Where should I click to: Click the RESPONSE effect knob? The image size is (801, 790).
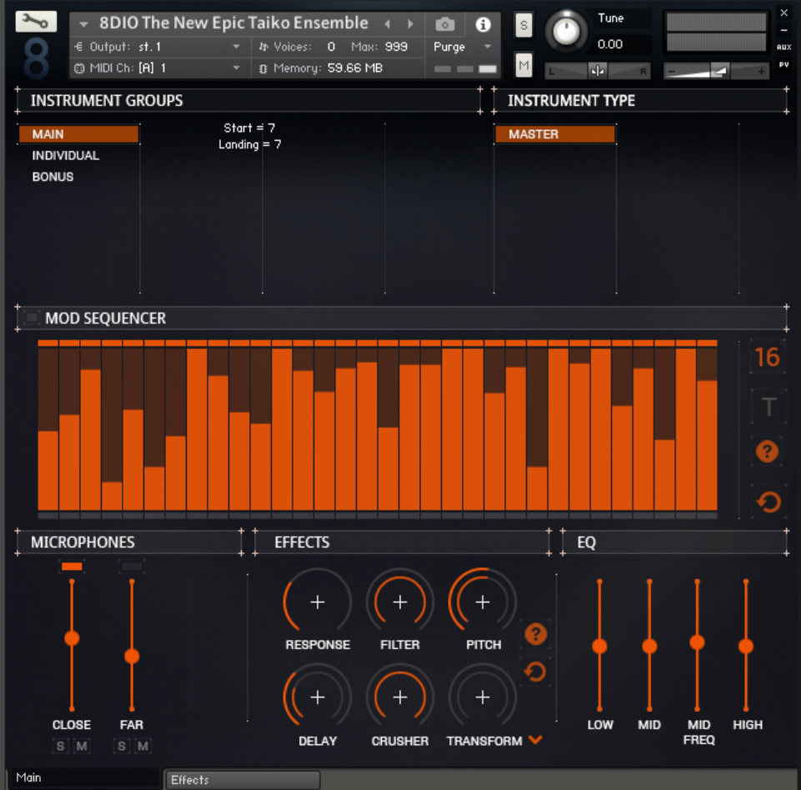(x=318, y=601)
